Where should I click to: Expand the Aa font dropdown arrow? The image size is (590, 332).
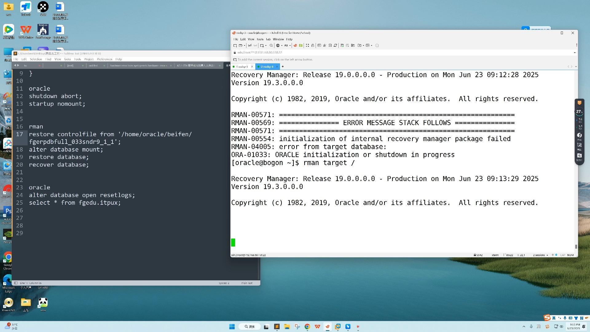(x=290, y=45)
